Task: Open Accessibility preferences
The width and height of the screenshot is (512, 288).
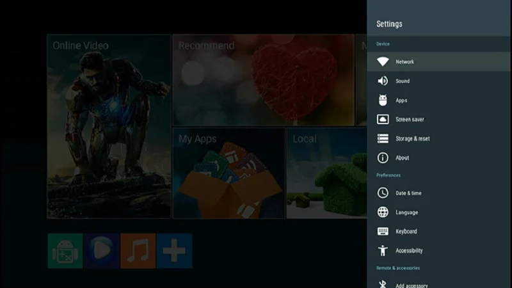Action: pyautogui.click(x=439, y=250)
